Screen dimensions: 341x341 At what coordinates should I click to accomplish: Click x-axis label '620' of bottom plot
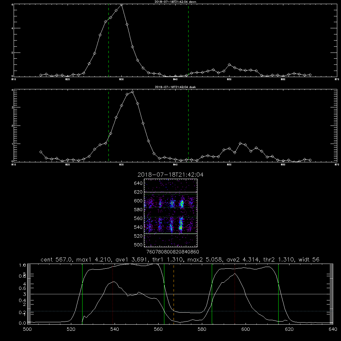[289, 329]
